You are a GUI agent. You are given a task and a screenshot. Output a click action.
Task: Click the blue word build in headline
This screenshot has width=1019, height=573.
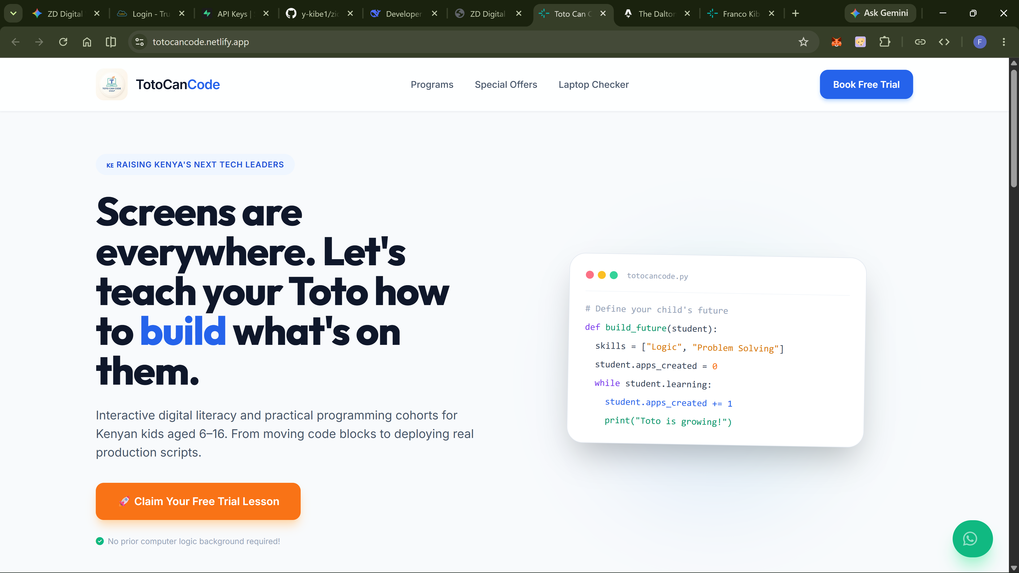click(183, 331)
